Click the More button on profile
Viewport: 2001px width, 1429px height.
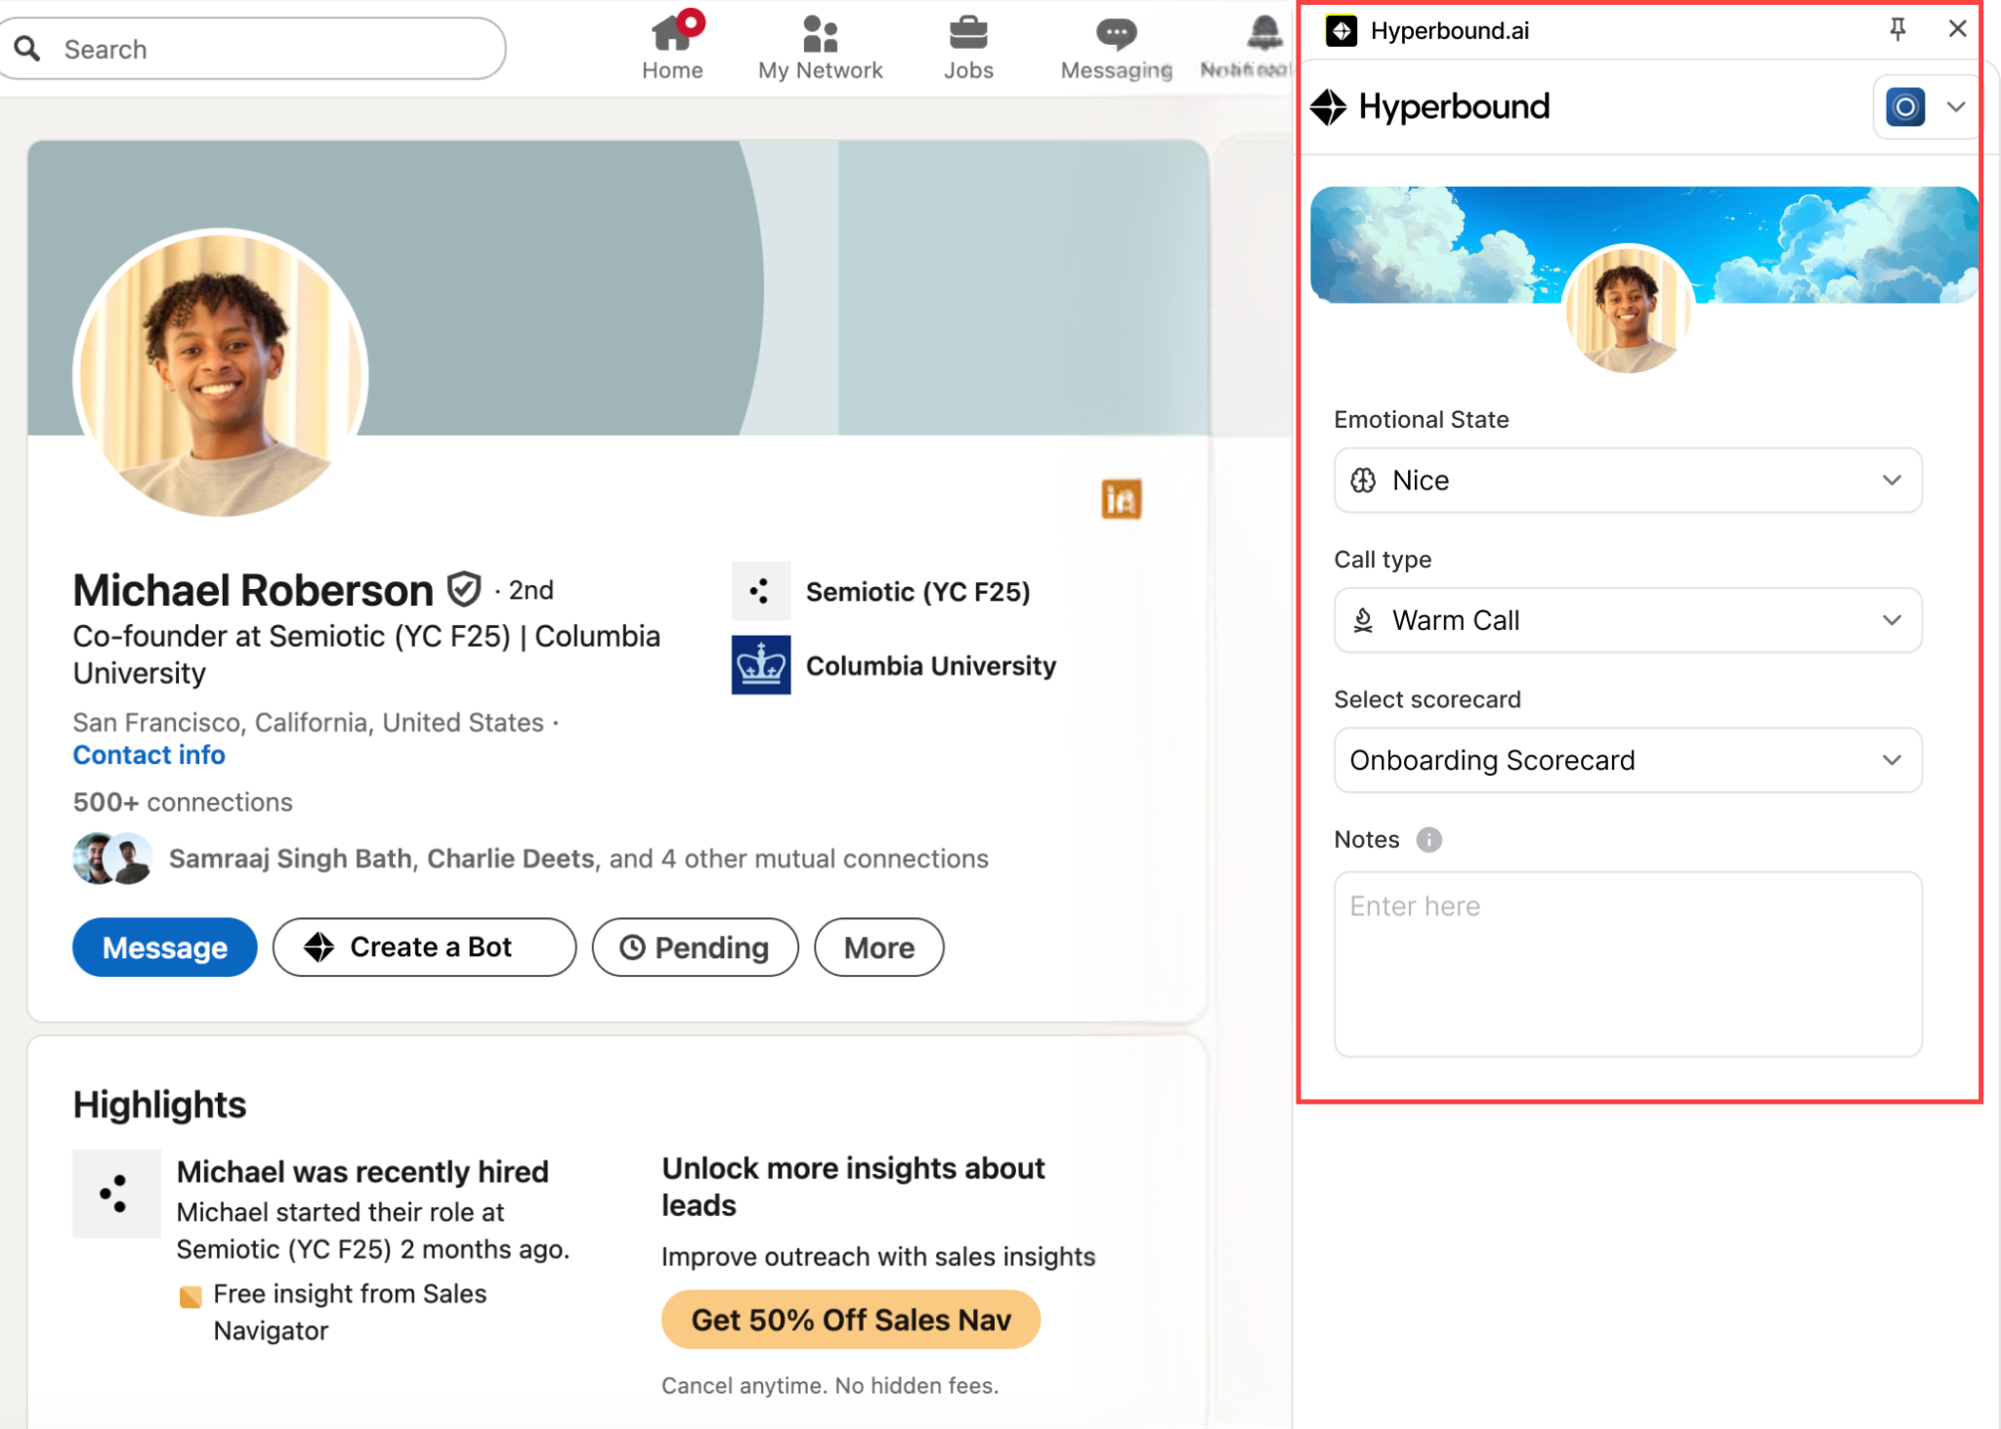(x=879, y=946)
